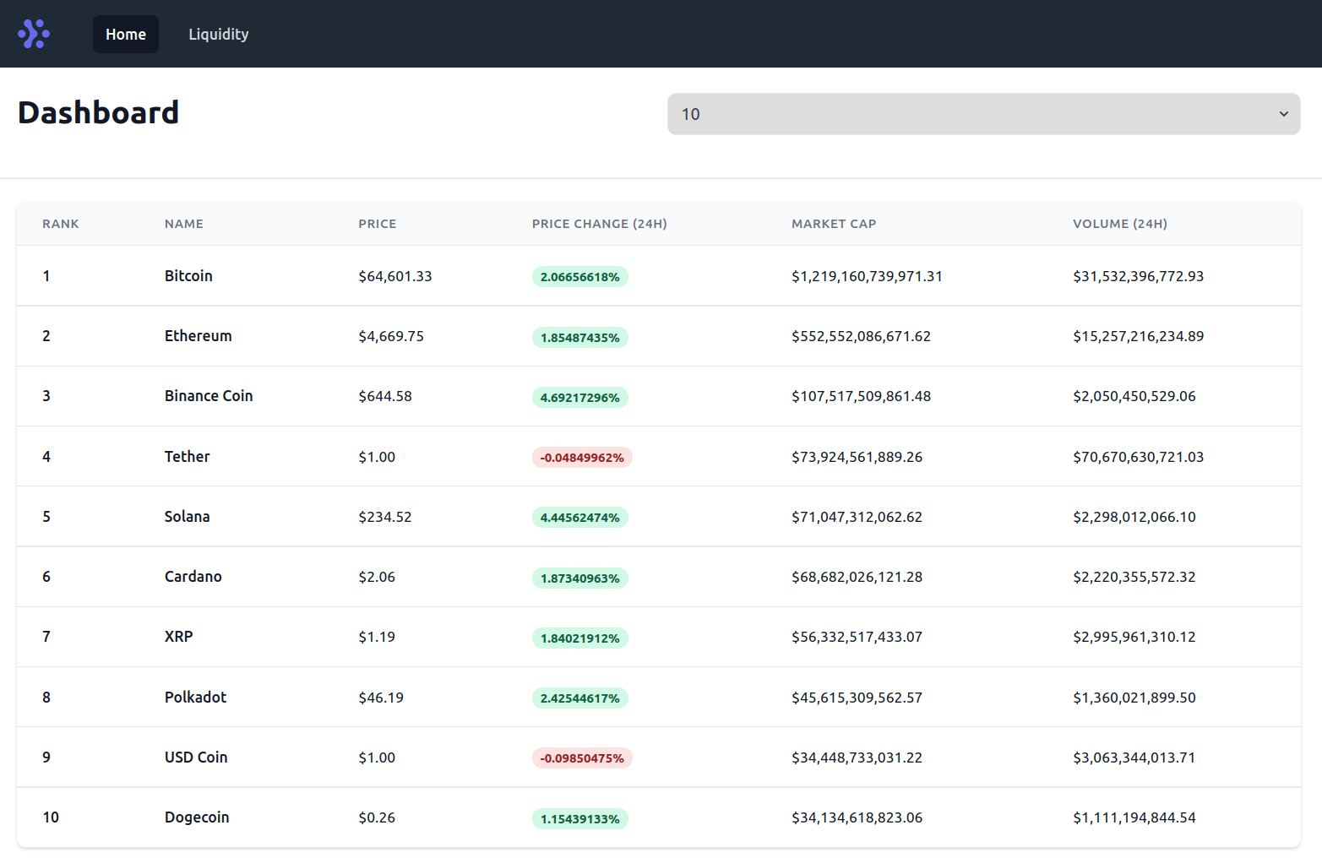Select the Solana name cell
Screen dimensions: 1322x858
click(x=187, y=517)
